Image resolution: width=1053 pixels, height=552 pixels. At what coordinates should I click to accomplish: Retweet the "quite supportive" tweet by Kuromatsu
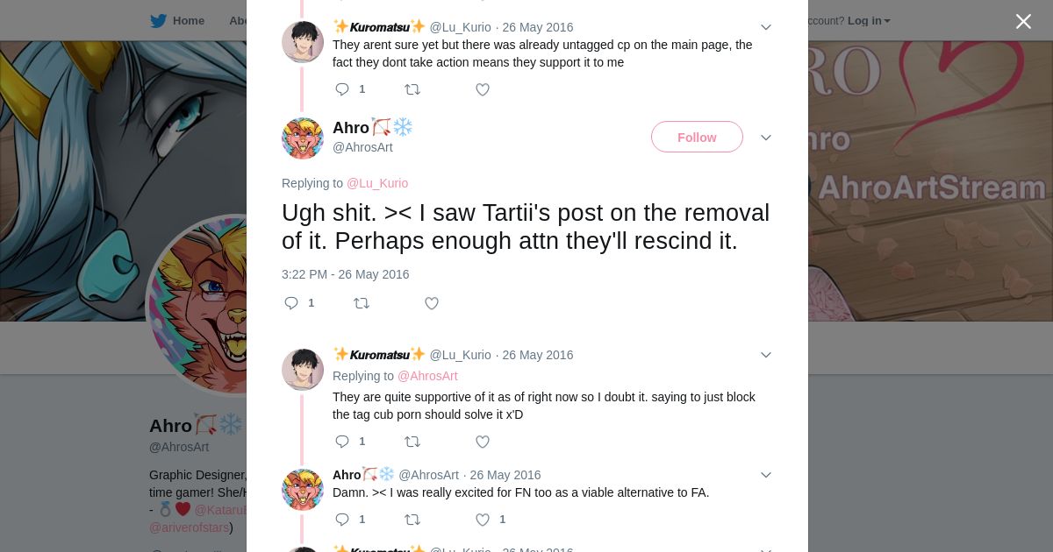[x=412, y=442]
